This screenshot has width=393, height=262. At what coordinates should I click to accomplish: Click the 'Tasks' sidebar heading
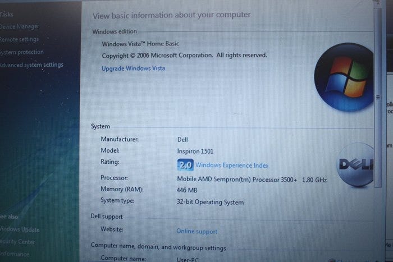pyautogui.click(x=7, y=15)
